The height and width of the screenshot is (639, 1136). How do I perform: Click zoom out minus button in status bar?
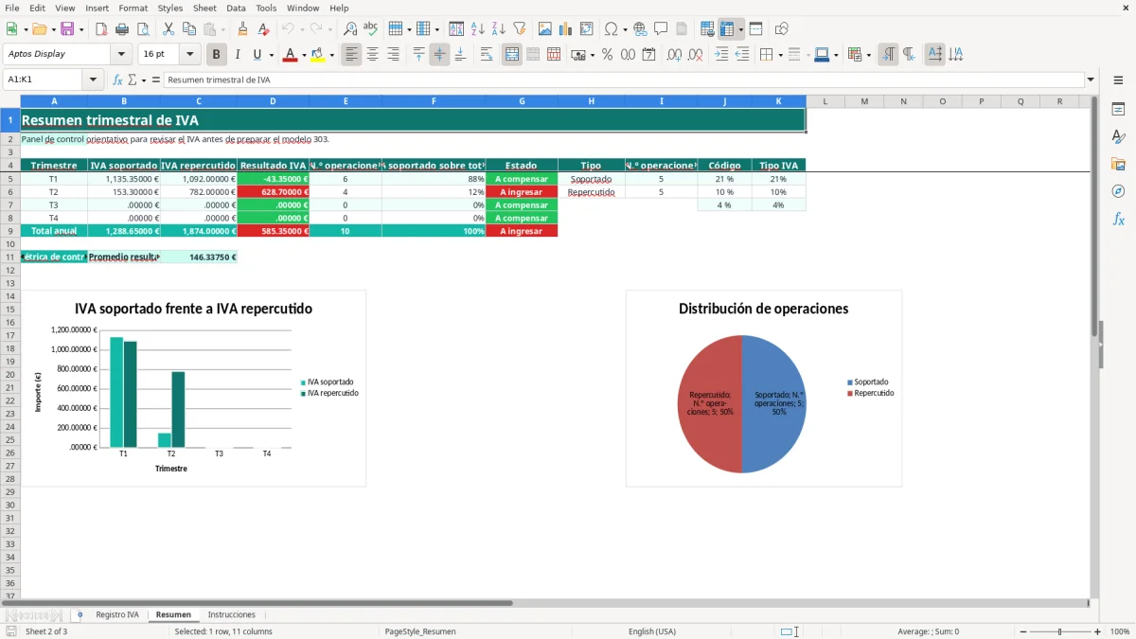coord(1021,631)
